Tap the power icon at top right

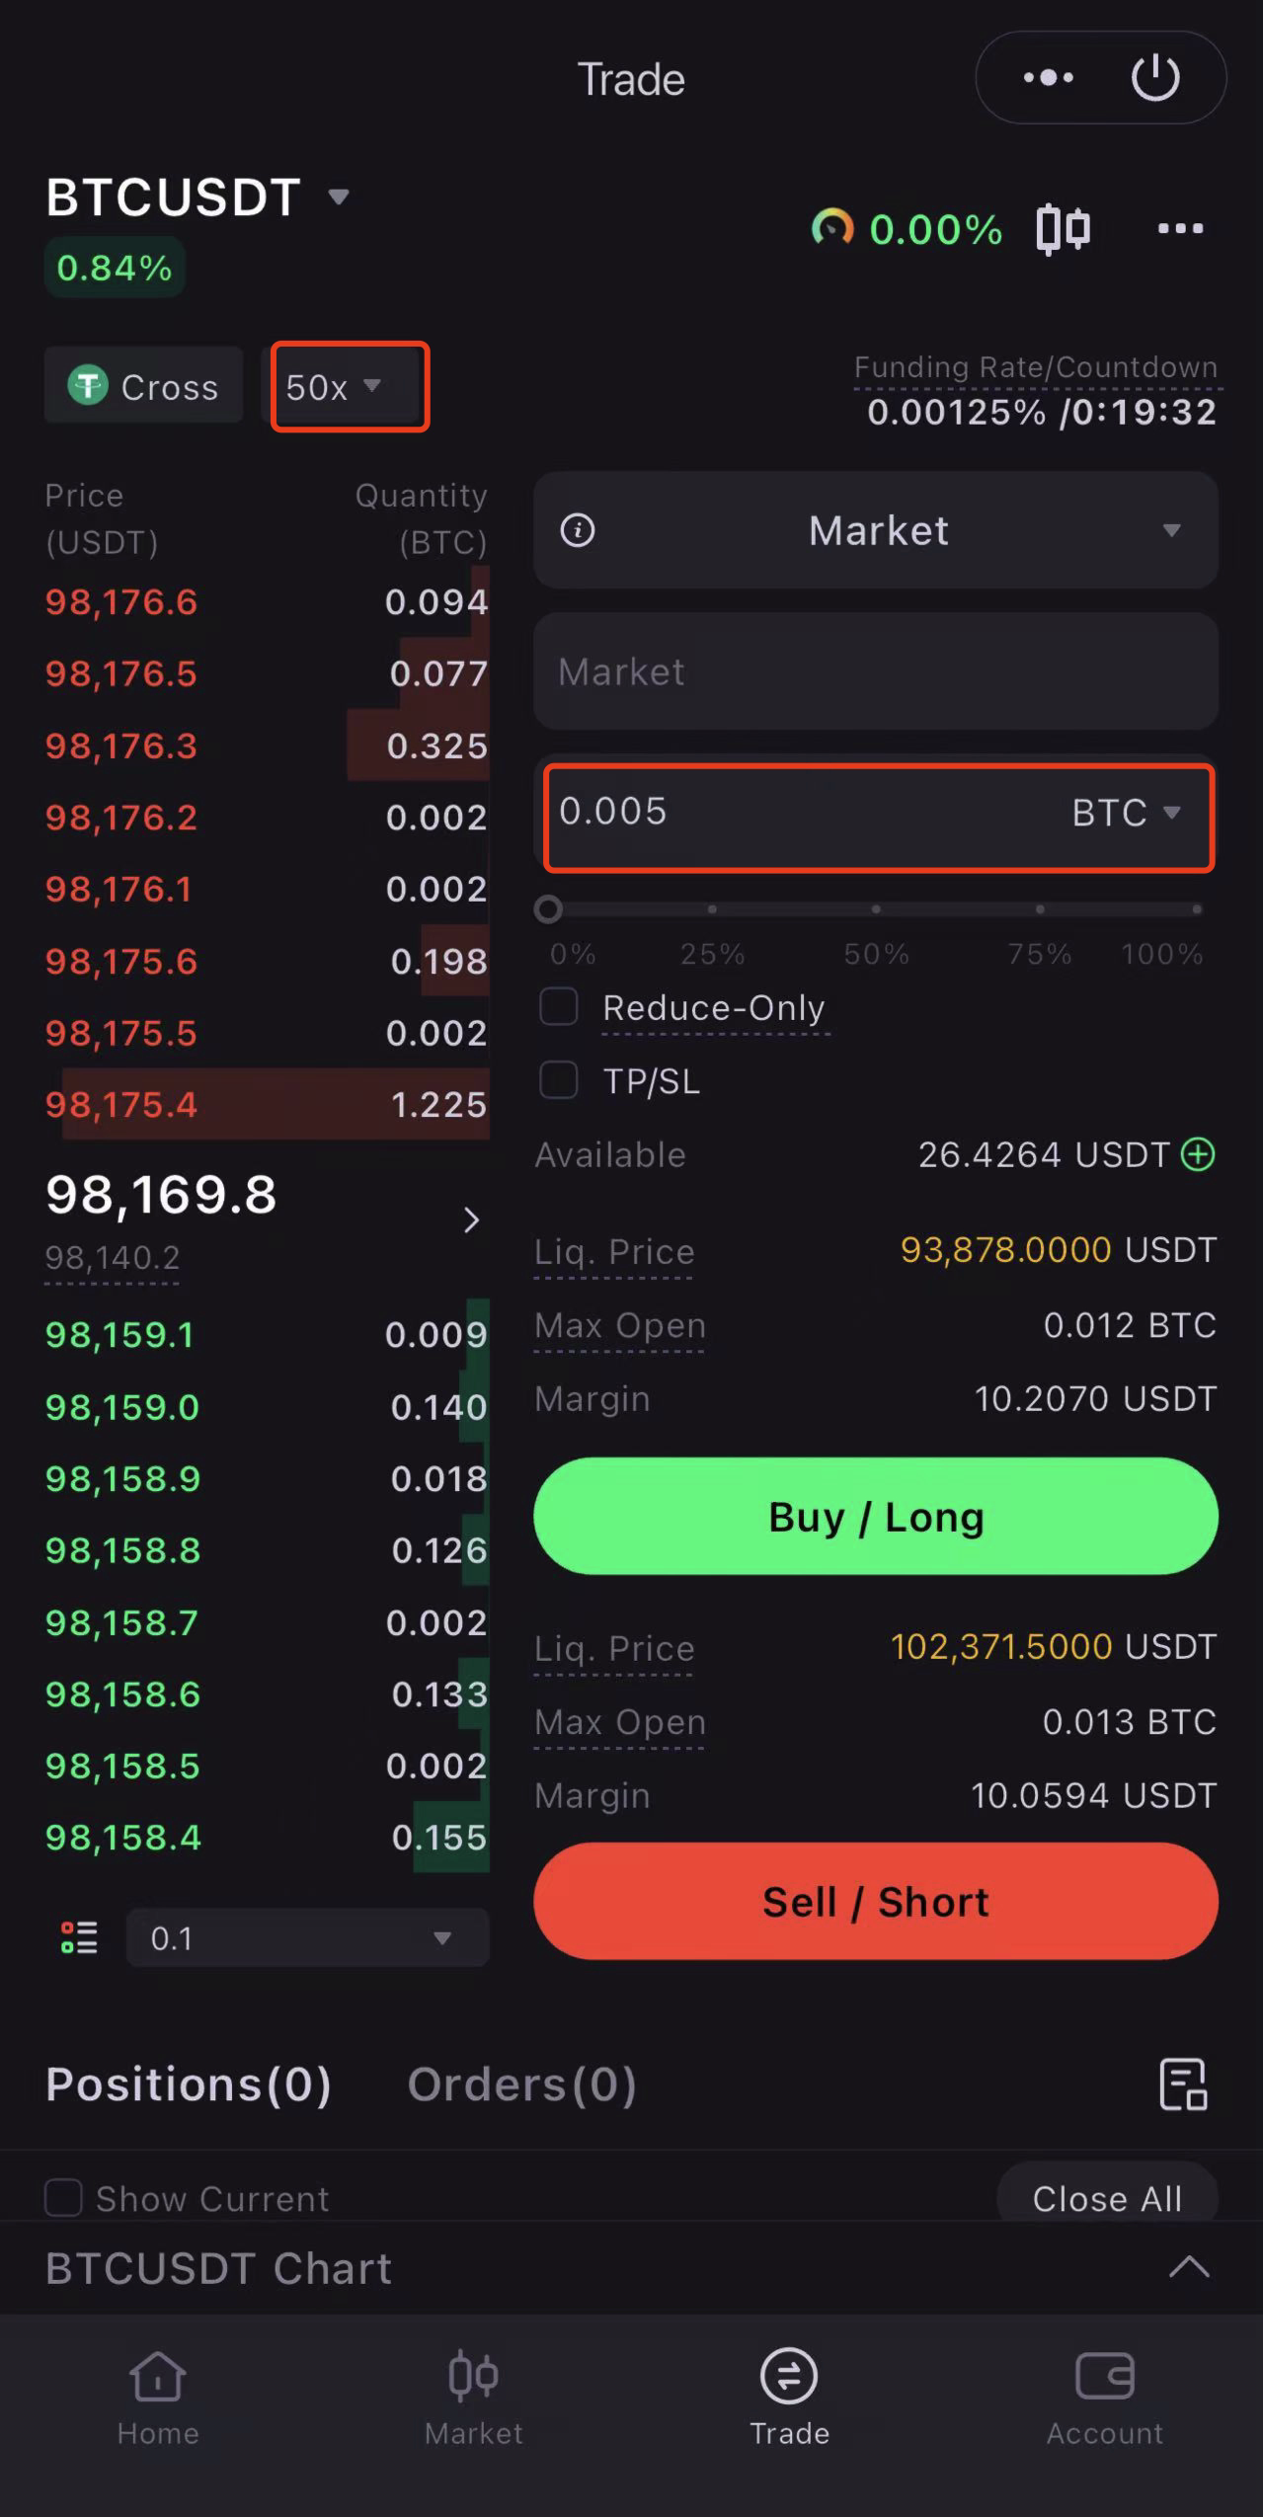[x=1154, y=78]
